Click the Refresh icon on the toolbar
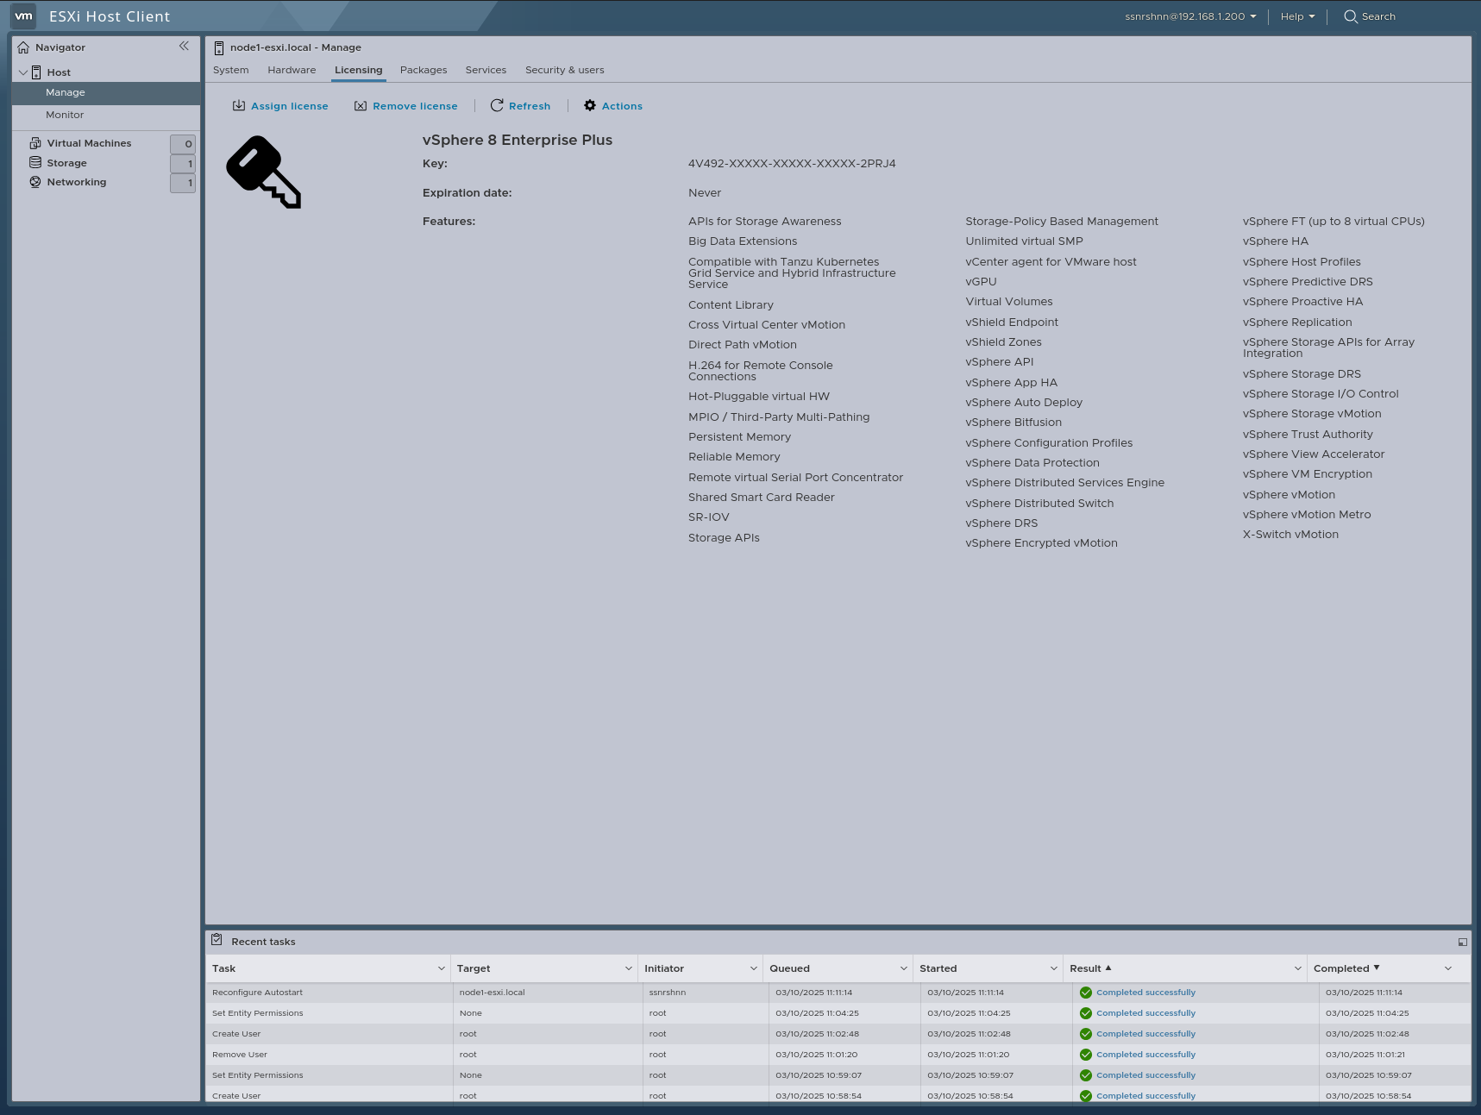Image resolution: width=1481 pixels, height=1115 pixels. click(497, 105)
